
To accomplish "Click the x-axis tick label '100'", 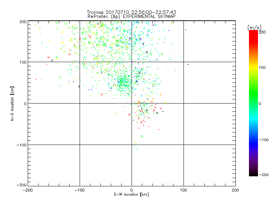I will tap(184, 190).
